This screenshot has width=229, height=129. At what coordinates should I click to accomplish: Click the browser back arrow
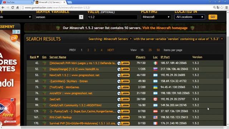pos(3,8)
